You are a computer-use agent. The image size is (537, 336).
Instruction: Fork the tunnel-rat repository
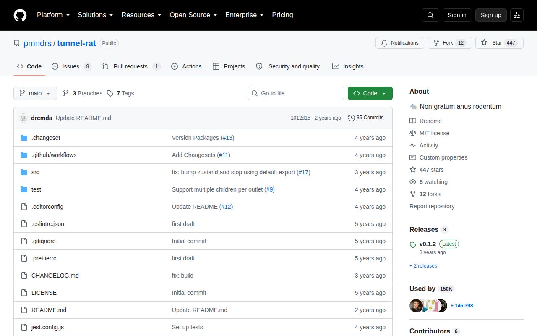click(449, 43)
